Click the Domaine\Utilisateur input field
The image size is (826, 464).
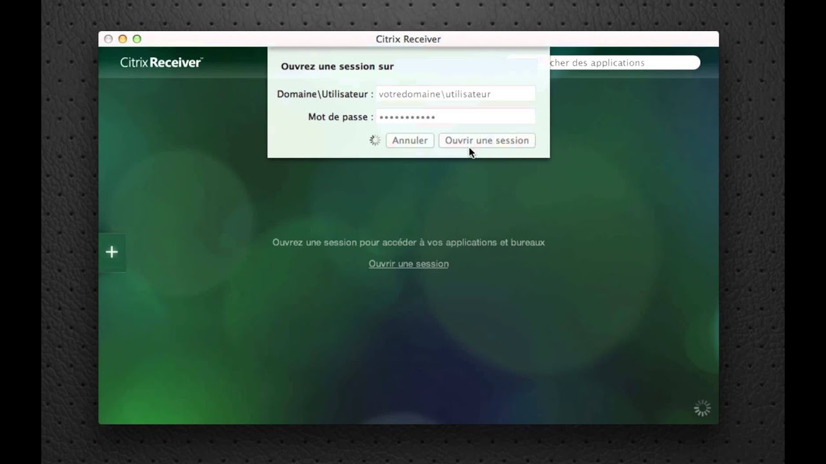(456, 94)
